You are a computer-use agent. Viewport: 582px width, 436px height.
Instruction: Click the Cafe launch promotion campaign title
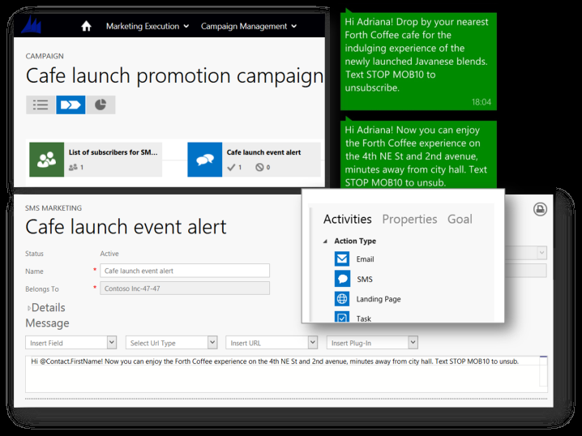pos(174,76)
